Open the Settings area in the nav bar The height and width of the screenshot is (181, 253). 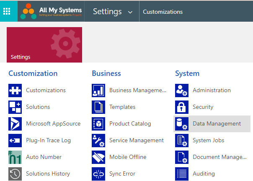pos(107,12)
